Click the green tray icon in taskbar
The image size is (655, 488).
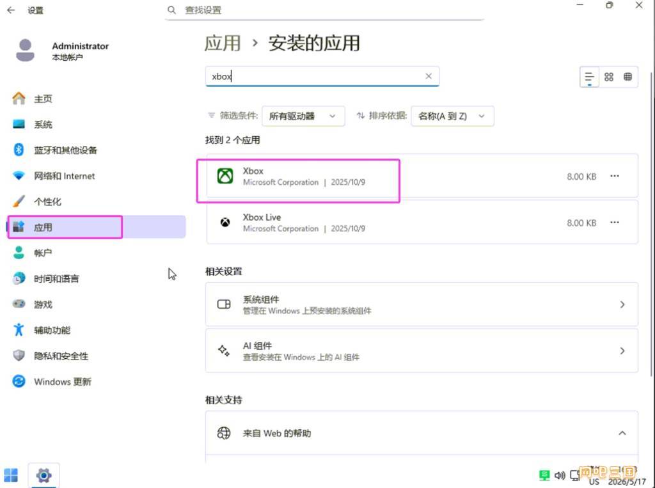[x=544, y=475]
